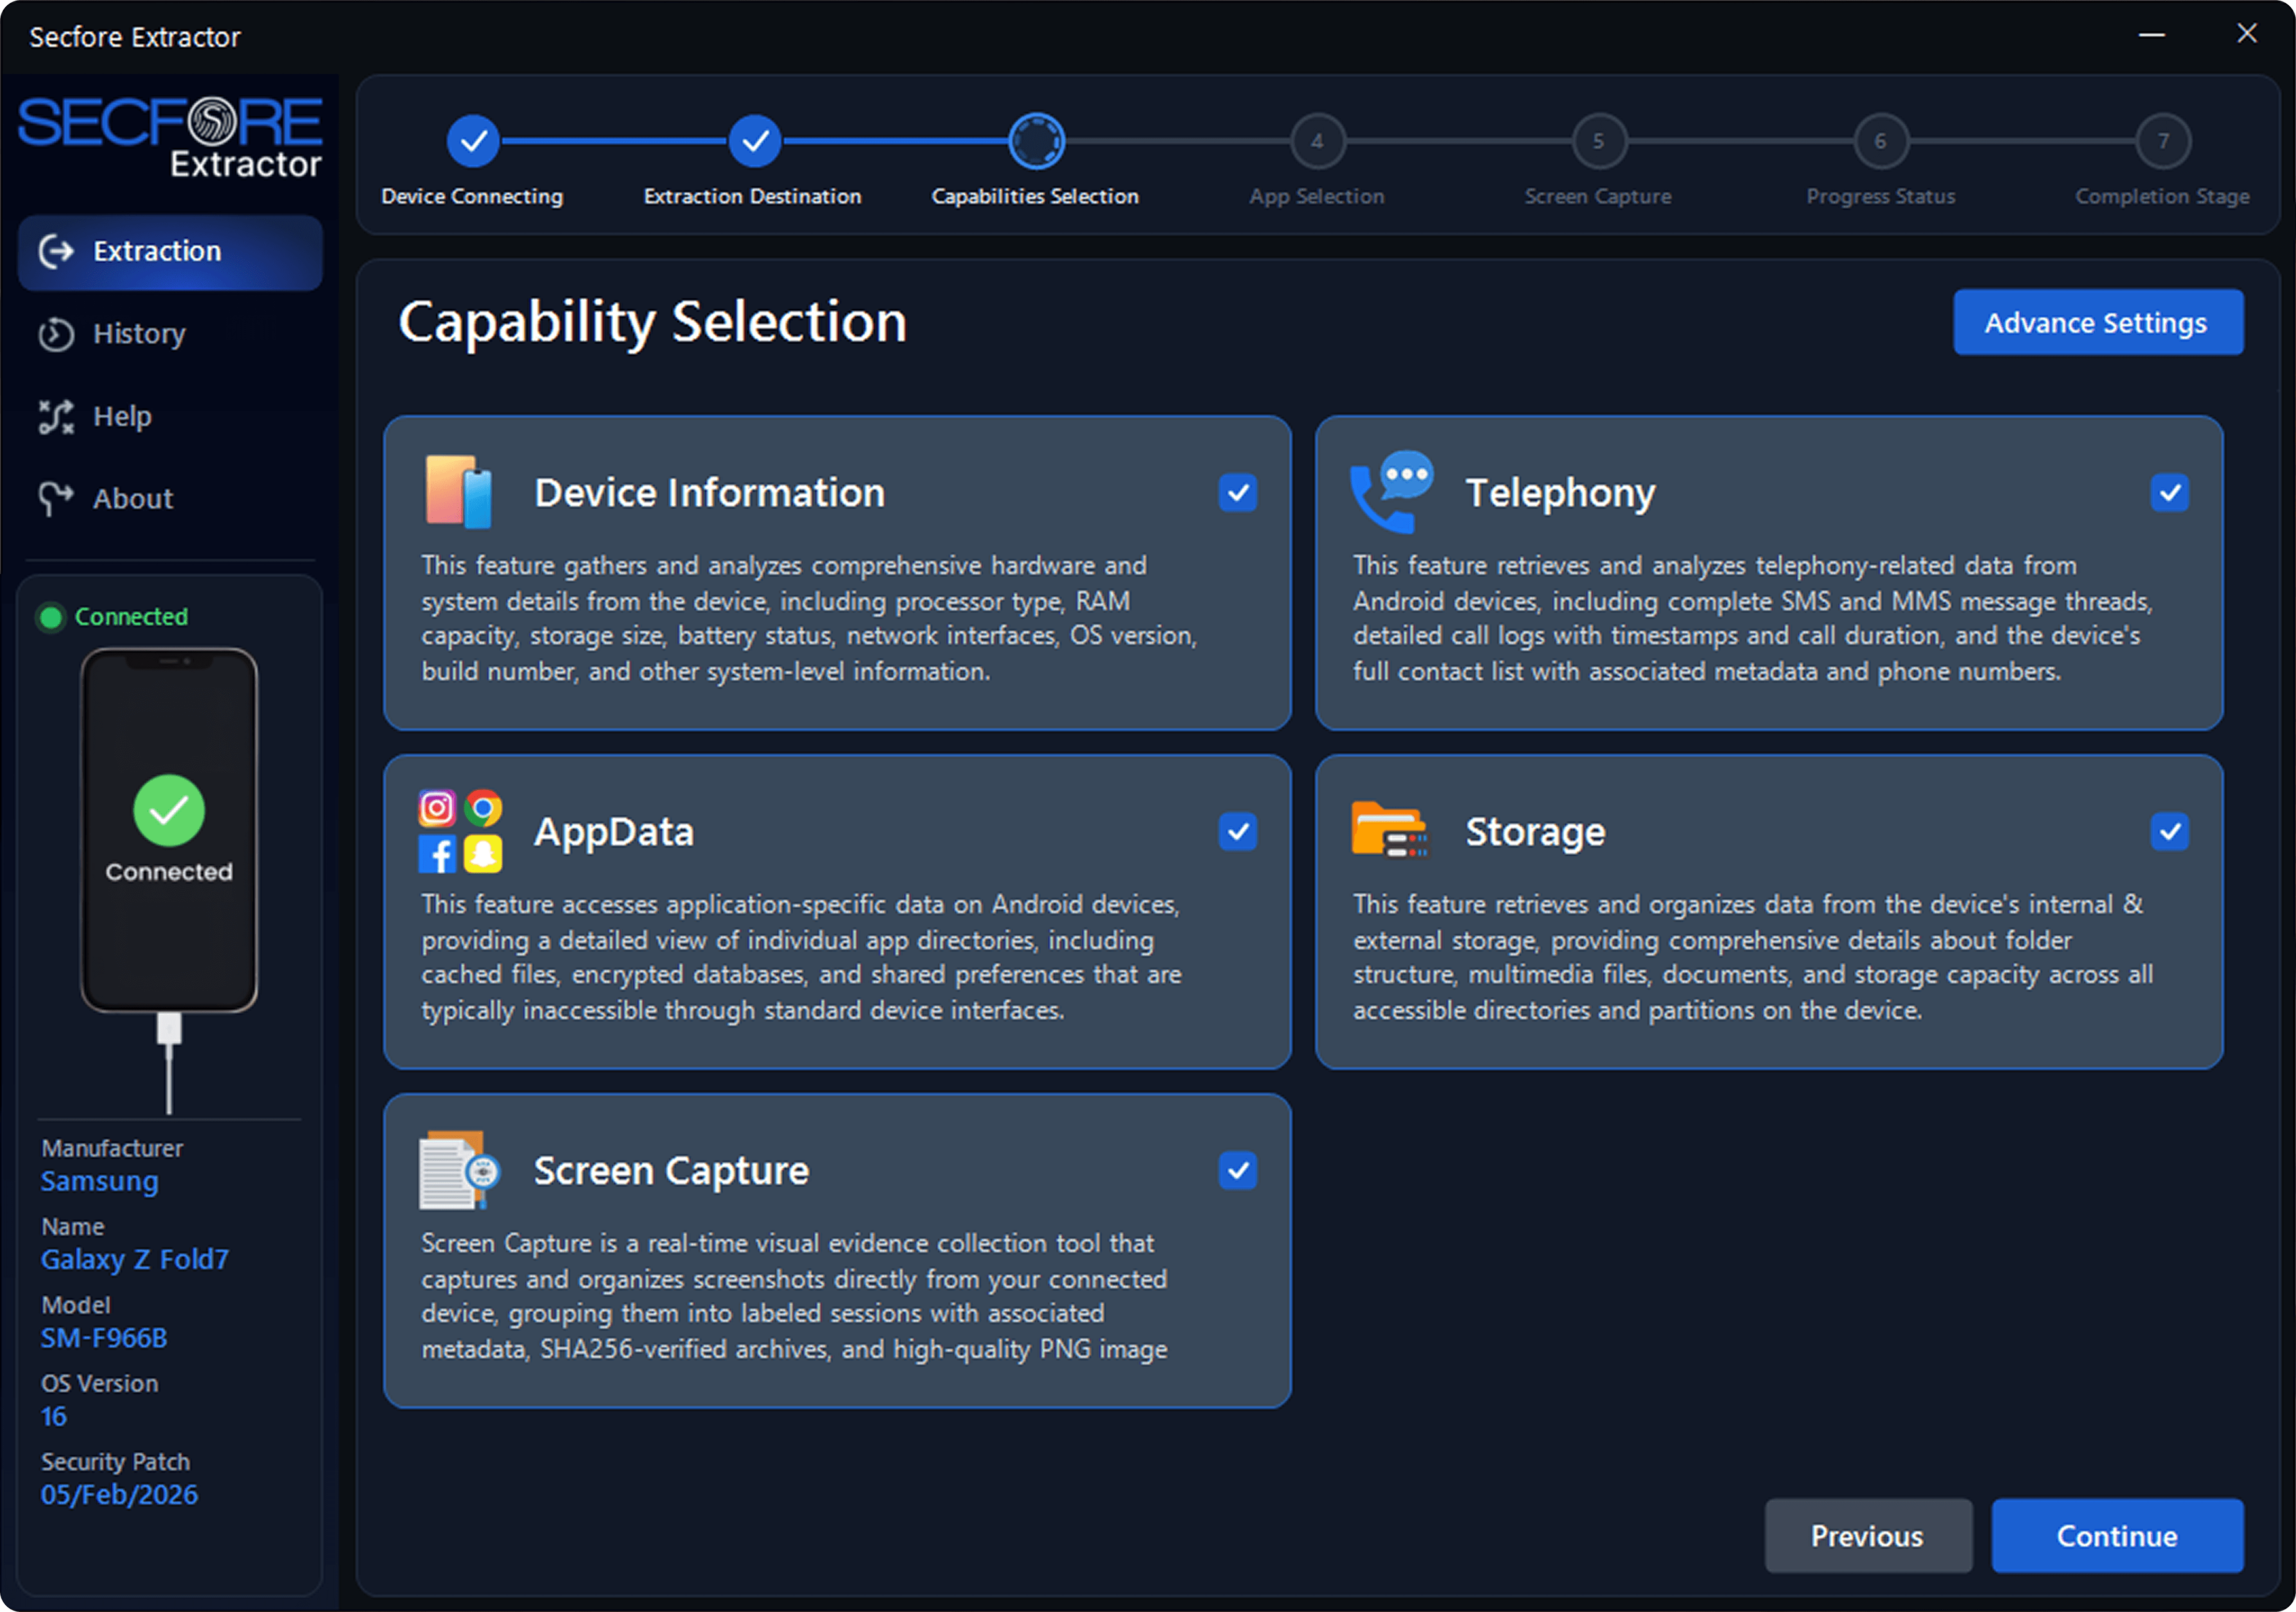Click the green Connected checkmark on phone
Screen dimensions: 2296x1612
point(169,810)
